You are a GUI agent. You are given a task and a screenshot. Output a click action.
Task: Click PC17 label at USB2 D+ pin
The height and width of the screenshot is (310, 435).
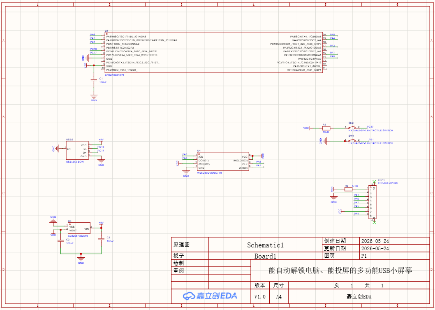[x=101, y=151]
